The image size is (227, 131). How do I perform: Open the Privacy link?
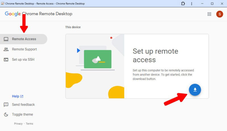(x=18, y=124)
